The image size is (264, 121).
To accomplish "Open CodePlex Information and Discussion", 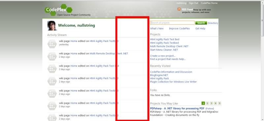I will pos(171,72).
